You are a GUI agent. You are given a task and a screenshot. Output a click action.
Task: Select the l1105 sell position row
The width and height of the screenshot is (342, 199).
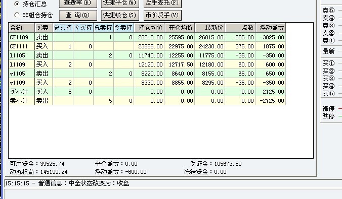pos(147,55)
